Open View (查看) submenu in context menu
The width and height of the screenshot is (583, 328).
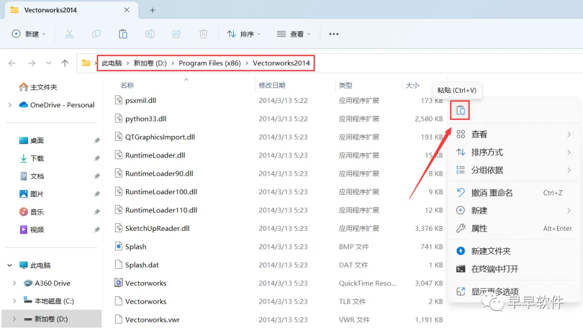514,134
